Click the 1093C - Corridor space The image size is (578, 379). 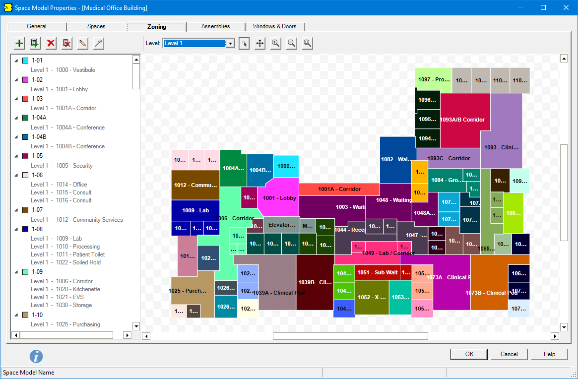click(x=448, y=158)
